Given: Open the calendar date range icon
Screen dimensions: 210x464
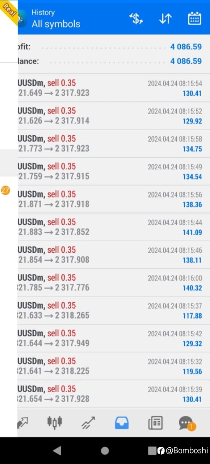Looking at the screenshot, I should click(x=194, y=18).
